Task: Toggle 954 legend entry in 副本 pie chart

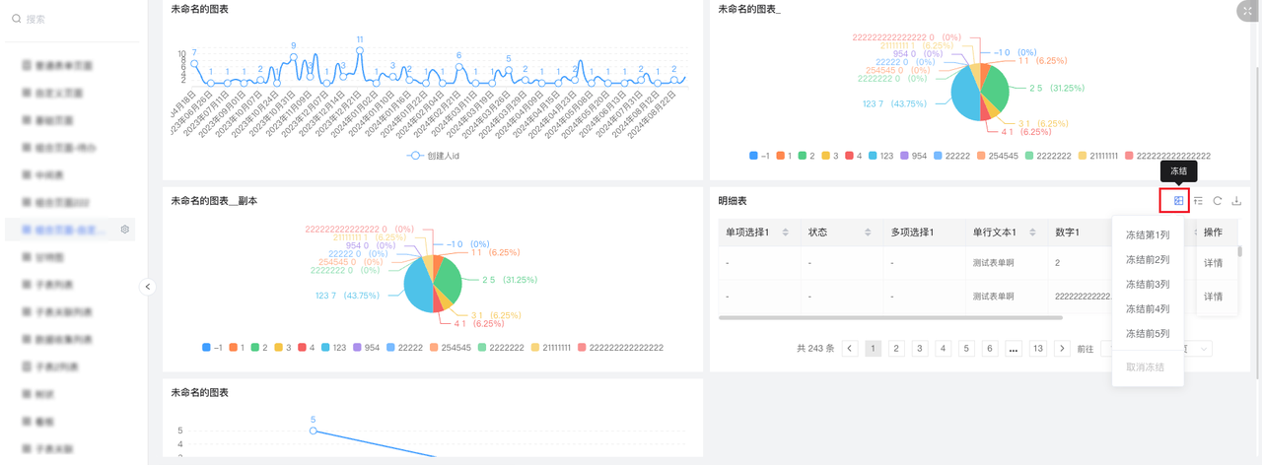Action: coord(365,348)
